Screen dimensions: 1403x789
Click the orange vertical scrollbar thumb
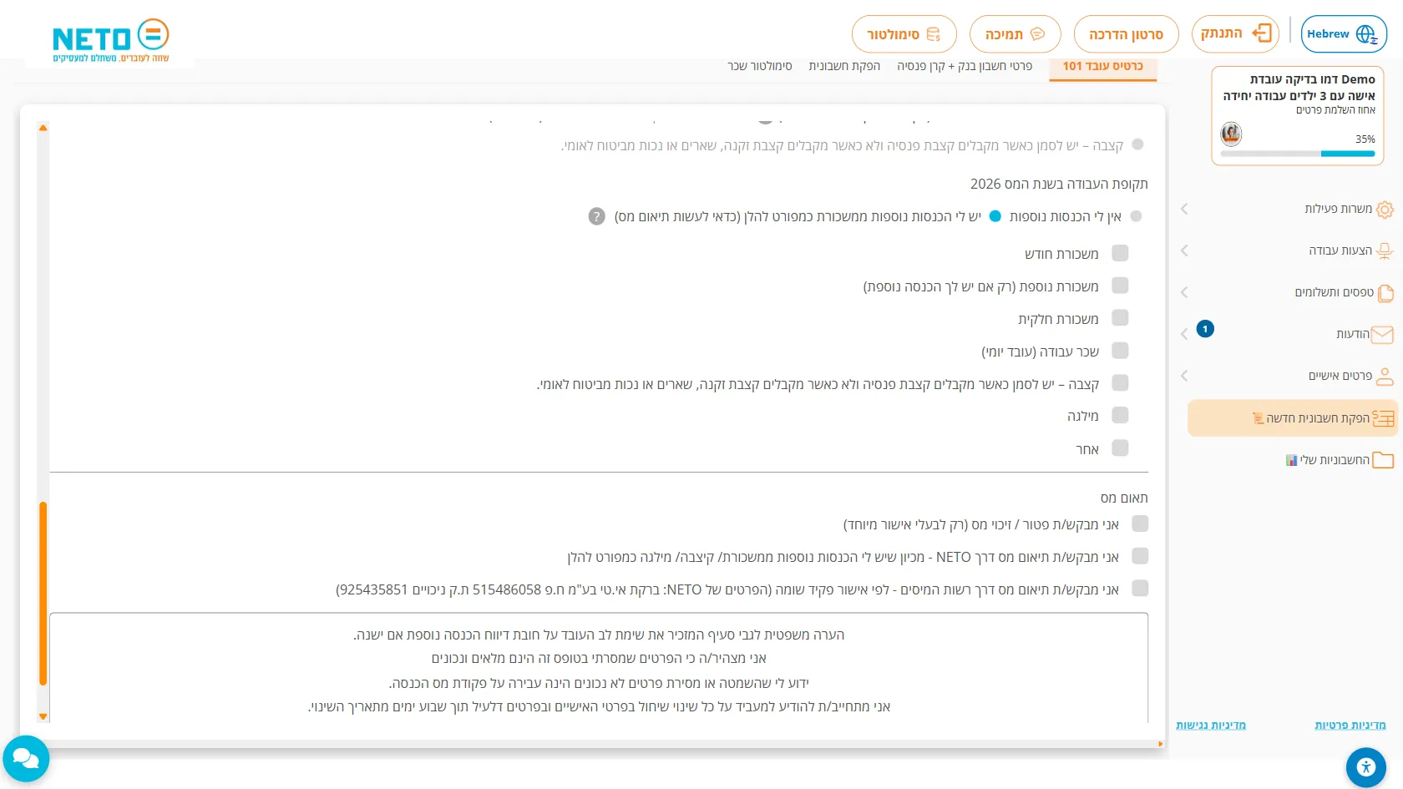tap(43, 594)
